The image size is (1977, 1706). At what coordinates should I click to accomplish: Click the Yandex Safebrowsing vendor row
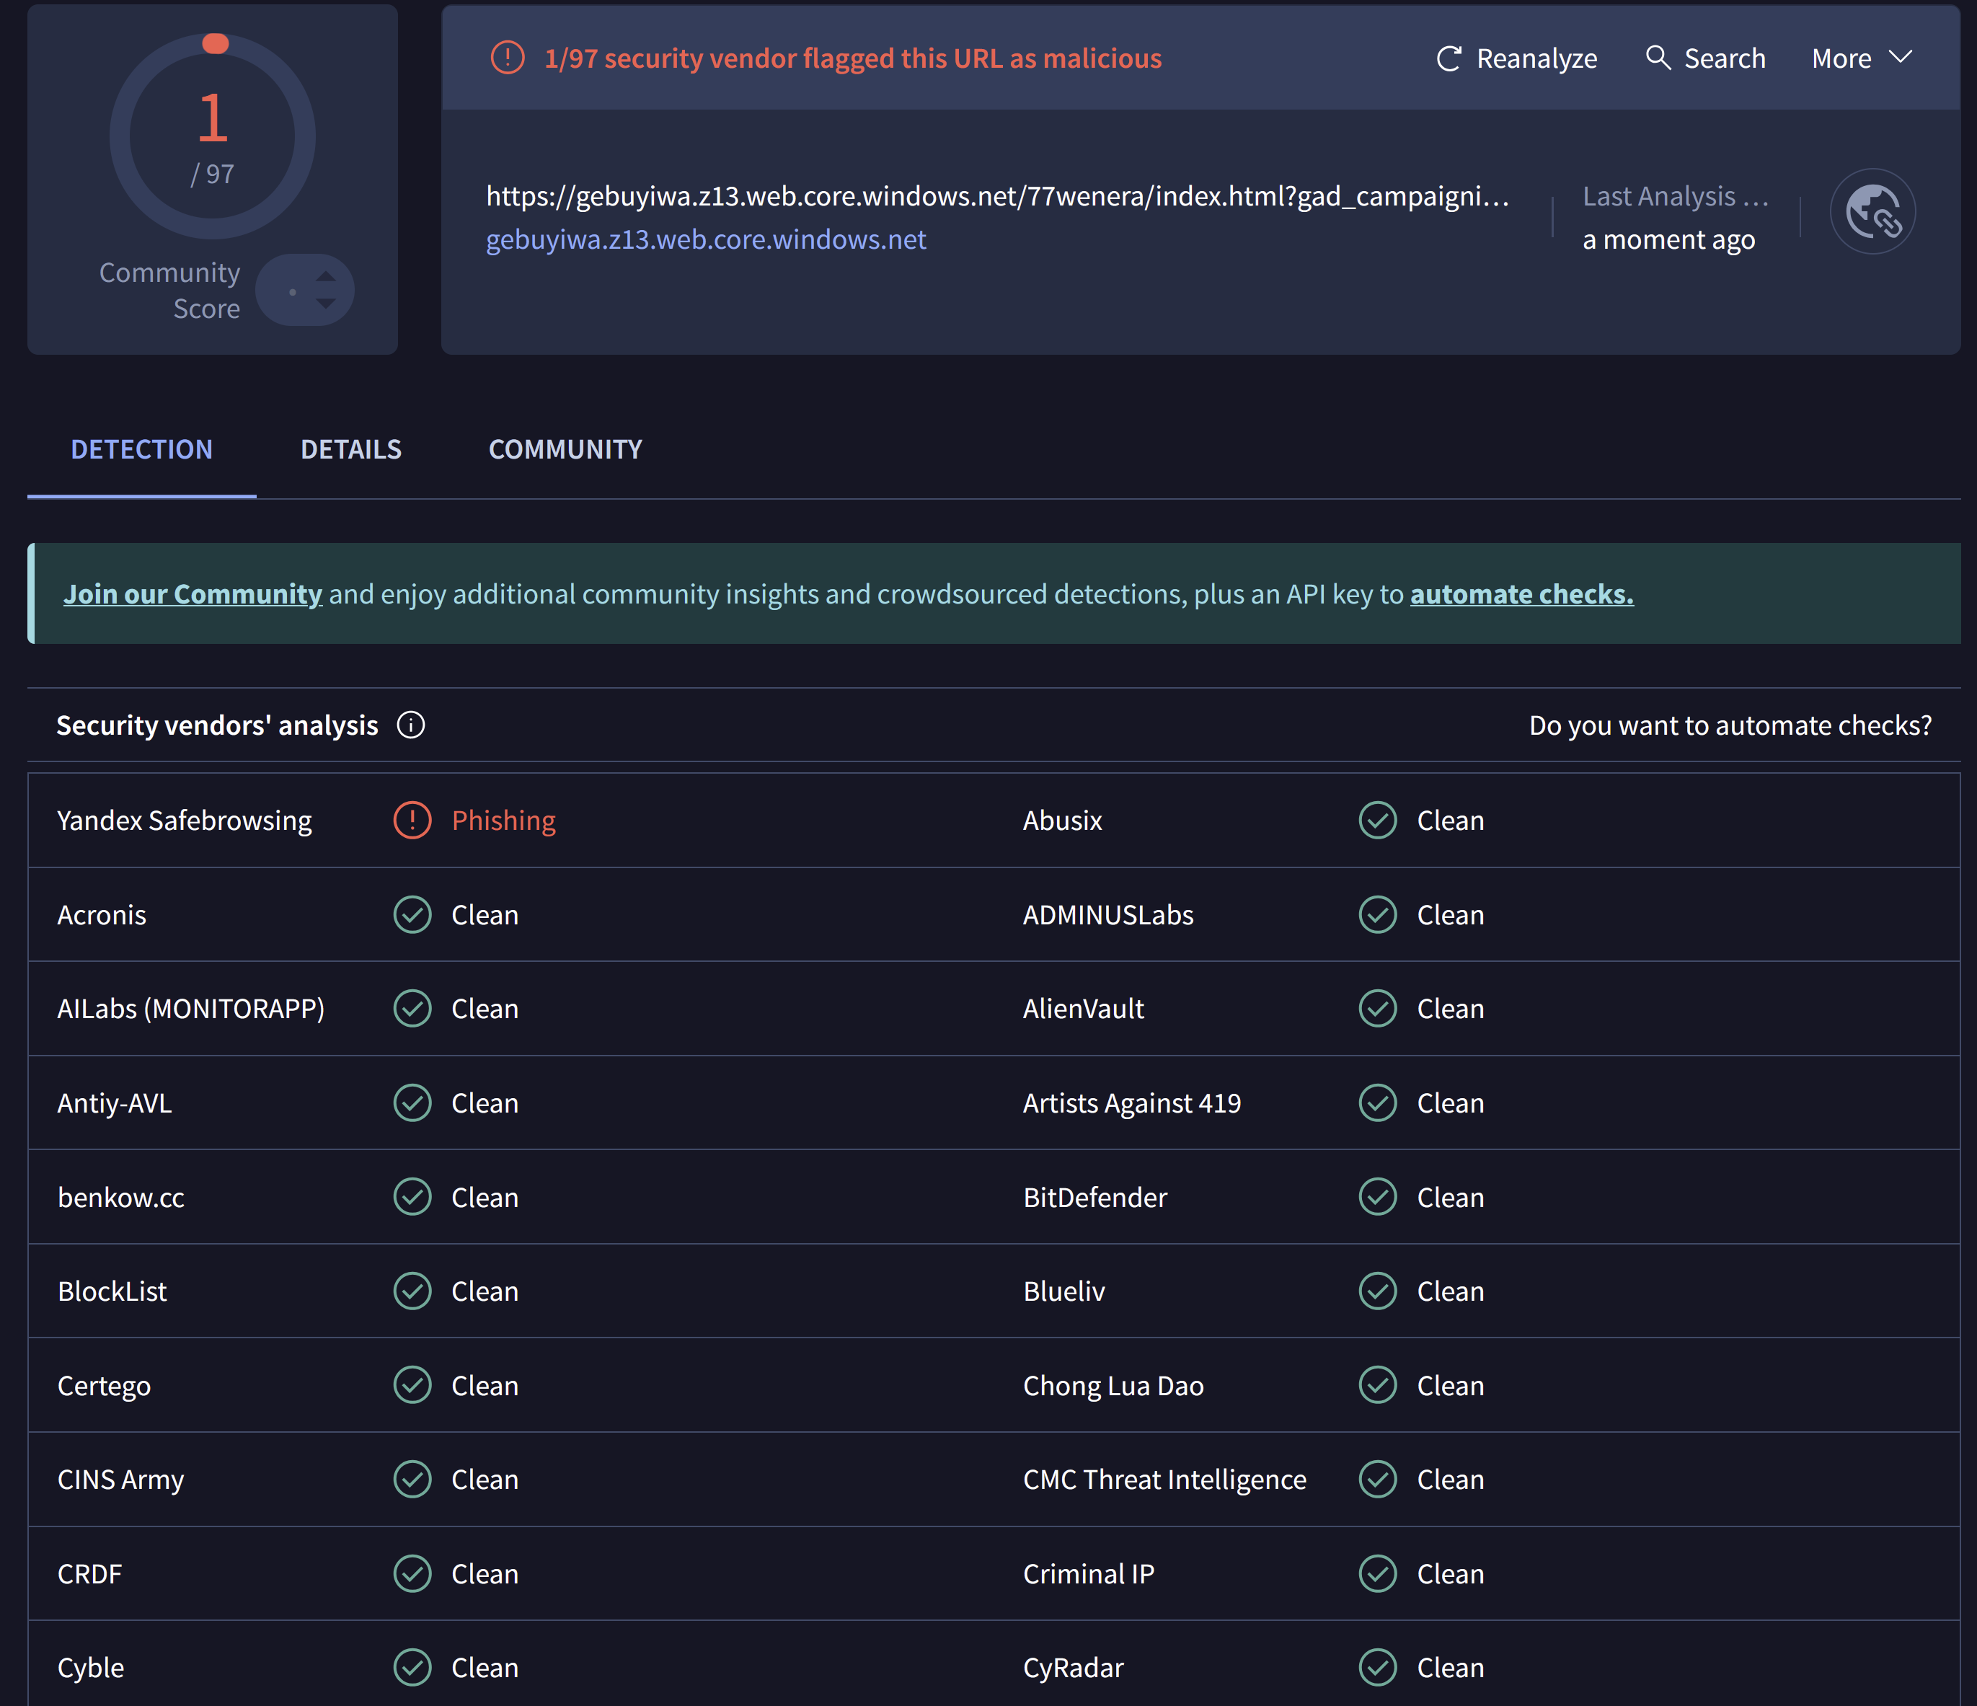(x=184, y=821)
